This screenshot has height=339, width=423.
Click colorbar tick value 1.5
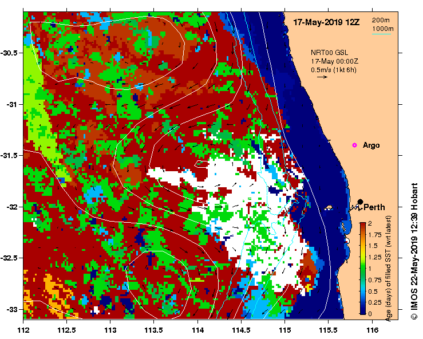[x=373, y=246]
